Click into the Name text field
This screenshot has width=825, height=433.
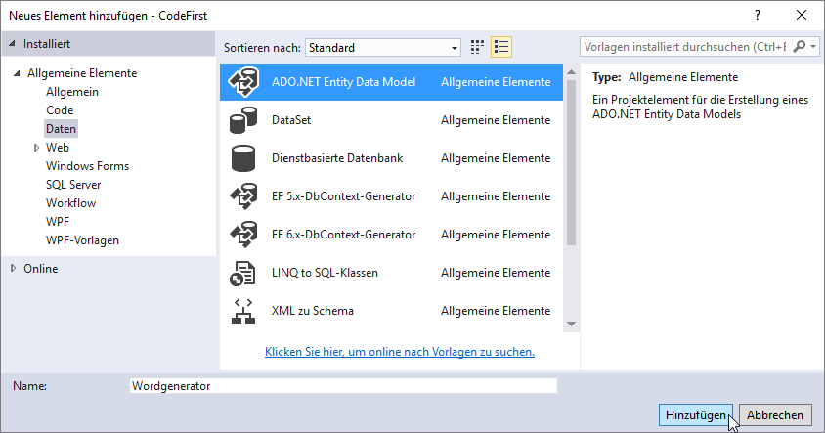342,386
